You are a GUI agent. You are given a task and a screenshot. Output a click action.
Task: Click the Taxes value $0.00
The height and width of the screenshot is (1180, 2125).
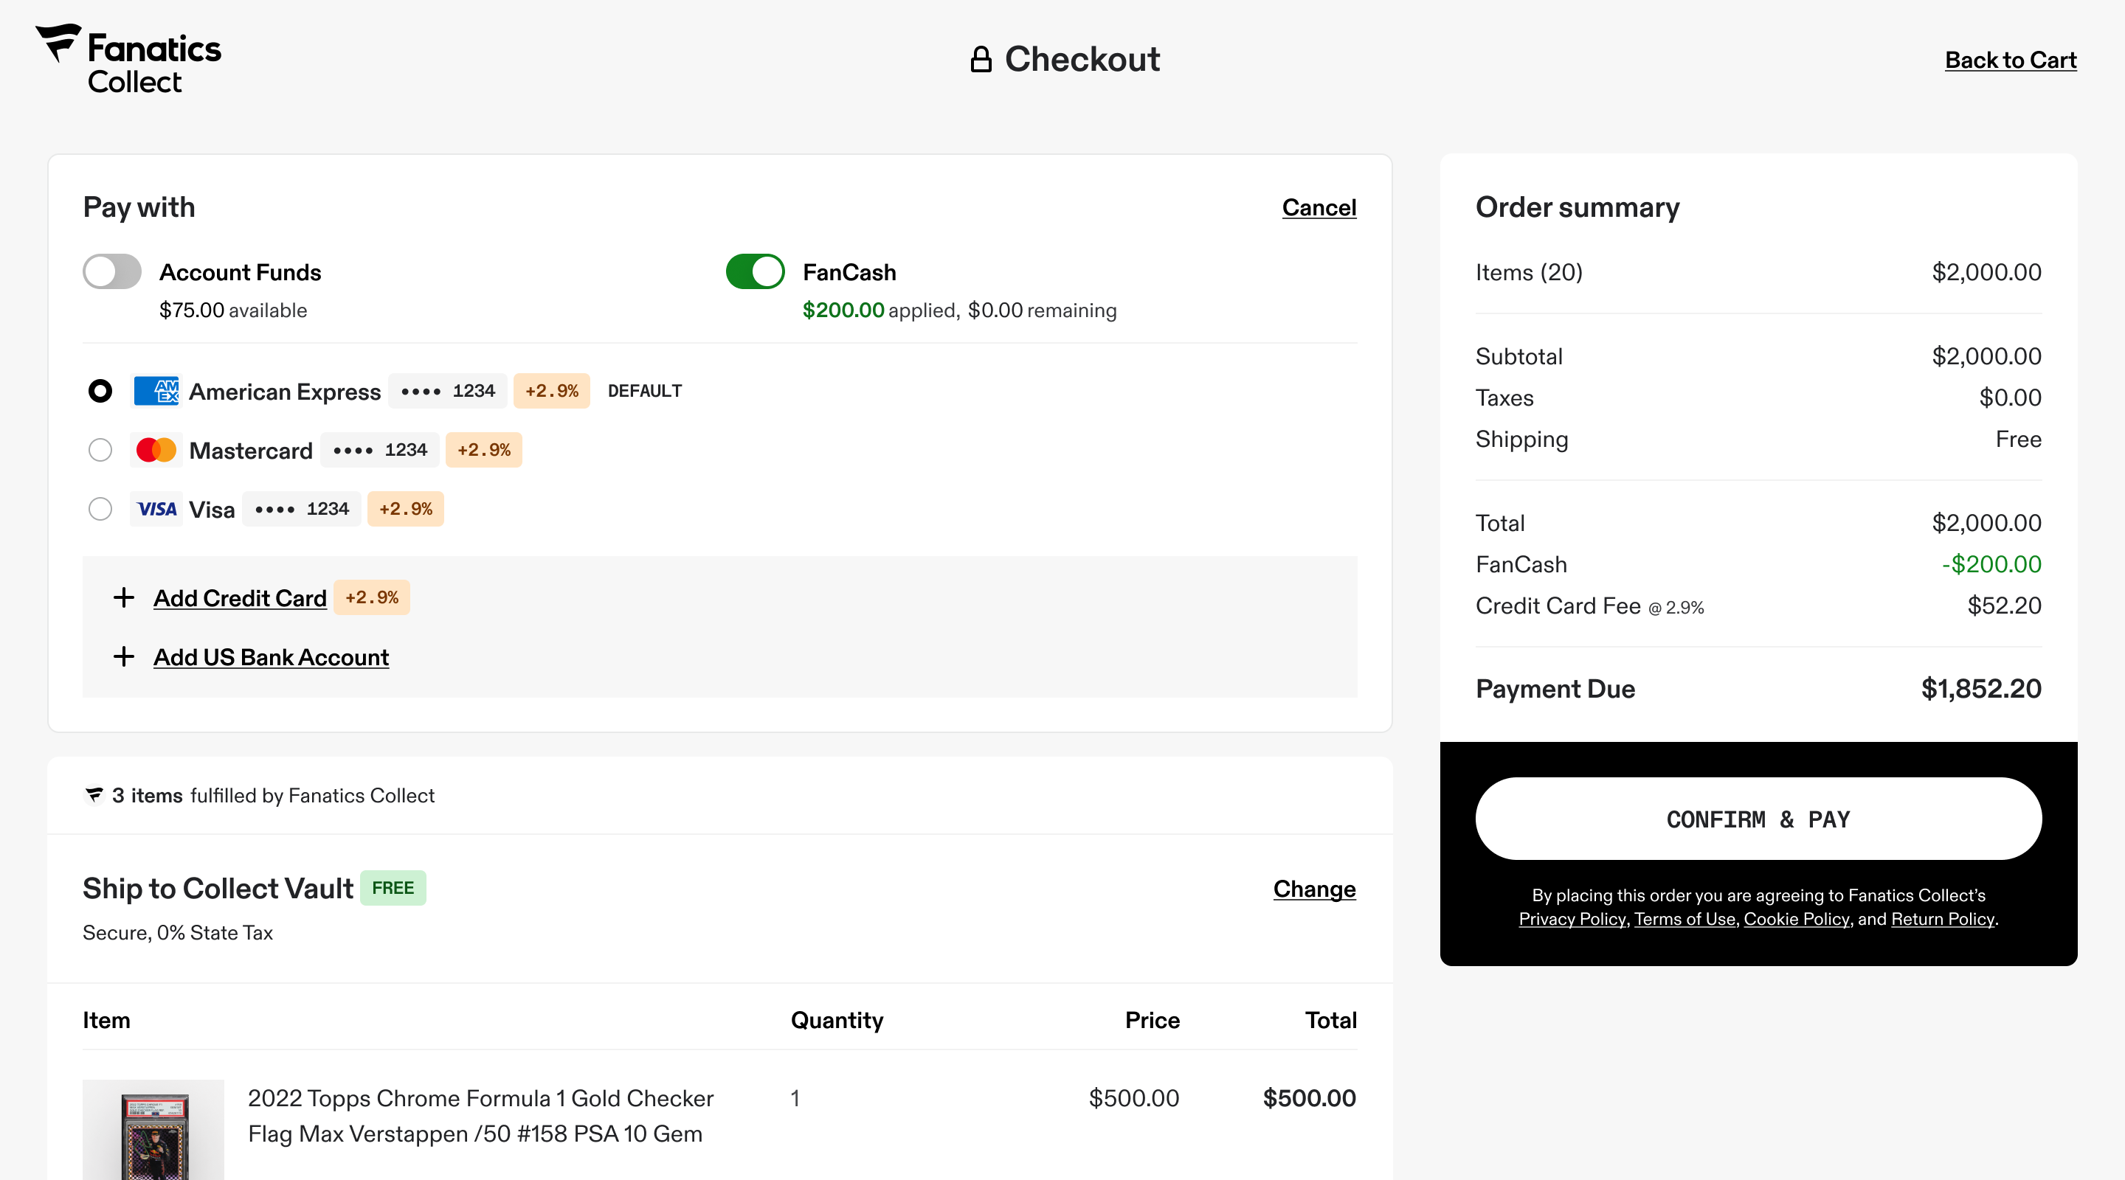click(x=2011, y=398)
